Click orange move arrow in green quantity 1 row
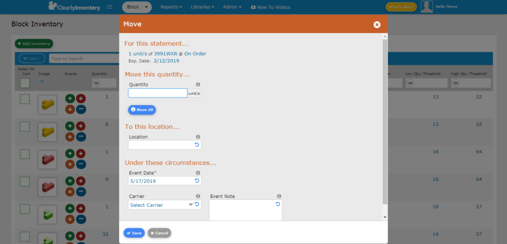 pyautogui.click(x=70, y=220)
